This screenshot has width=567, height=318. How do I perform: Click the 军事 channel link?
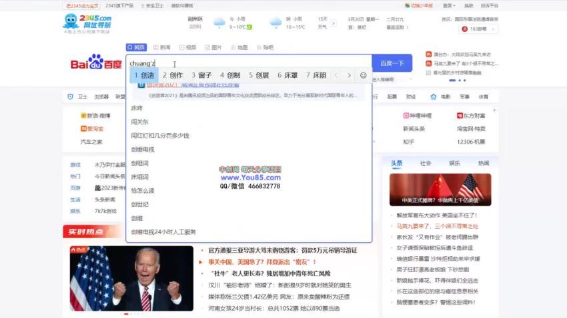pos(465,96)
